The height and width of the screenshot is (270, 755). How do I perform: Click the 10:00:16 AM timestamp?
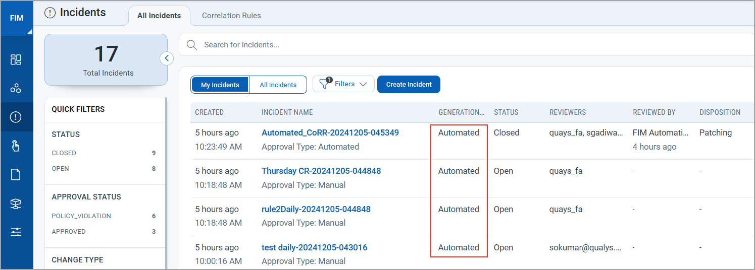(219, 261)
